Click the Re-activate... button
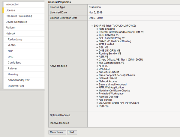Viewport: 180px width, 137px height. (x=57, y=132)
